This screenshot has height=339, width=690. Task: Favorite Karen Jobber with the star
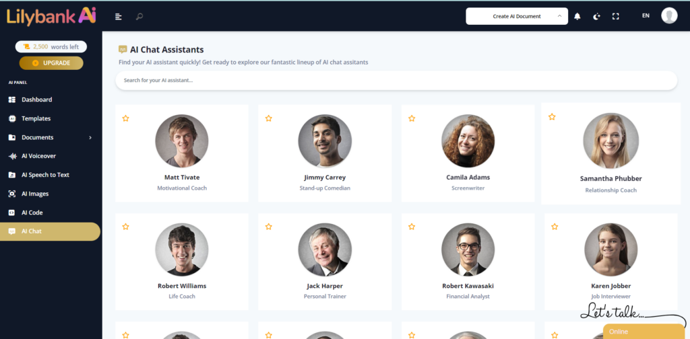(x=555, y=227)
